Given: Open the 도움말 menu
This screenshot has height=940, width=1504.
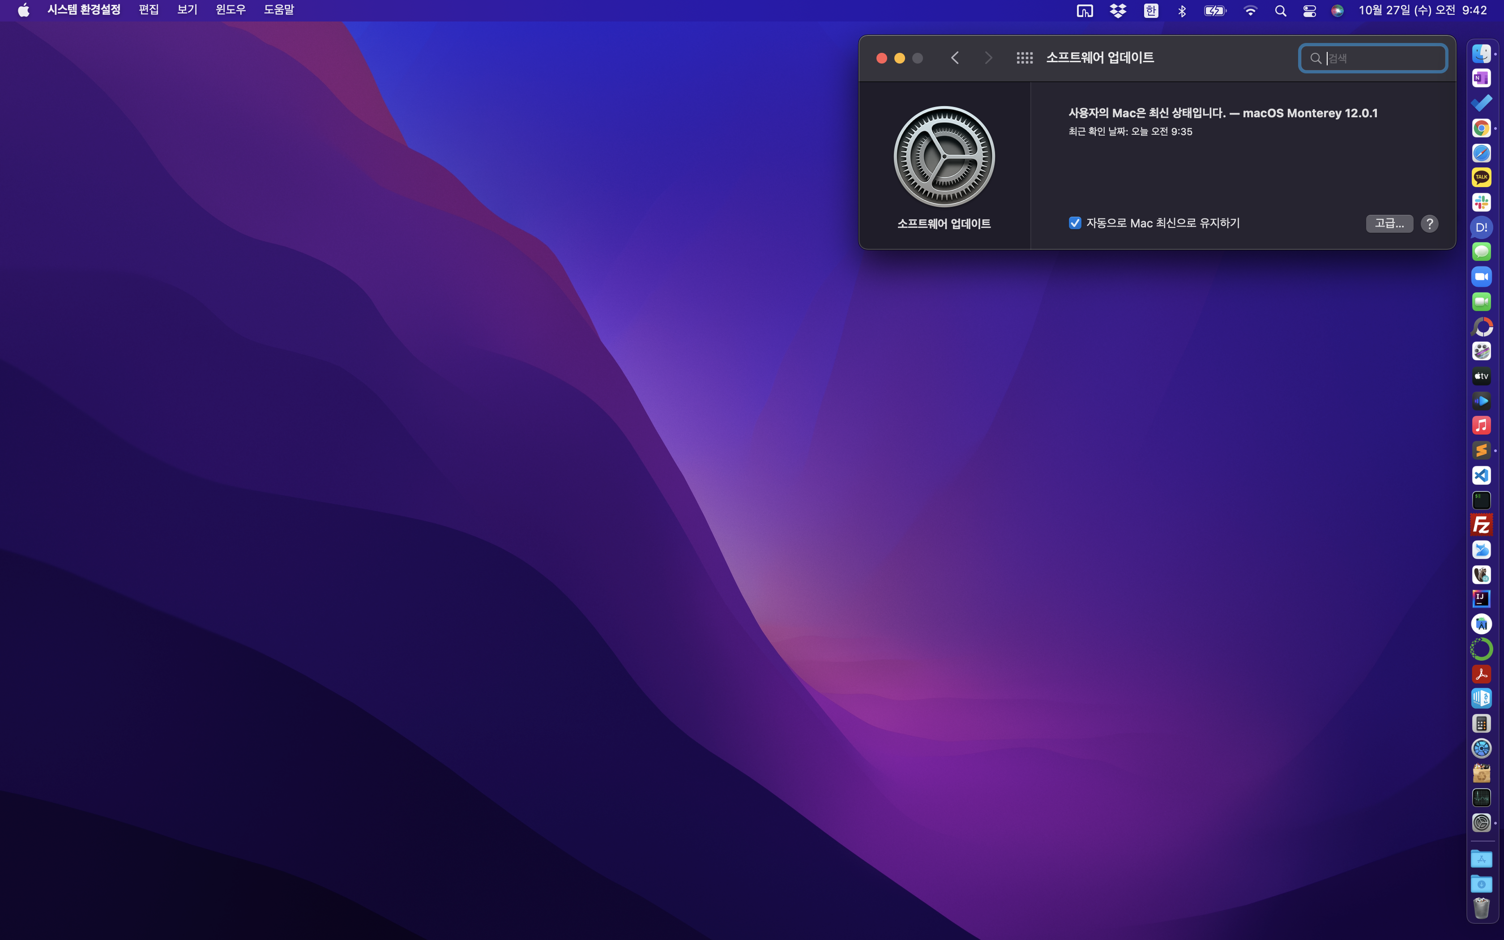Looking at the screenshot, I should click(x=278, y=10).
